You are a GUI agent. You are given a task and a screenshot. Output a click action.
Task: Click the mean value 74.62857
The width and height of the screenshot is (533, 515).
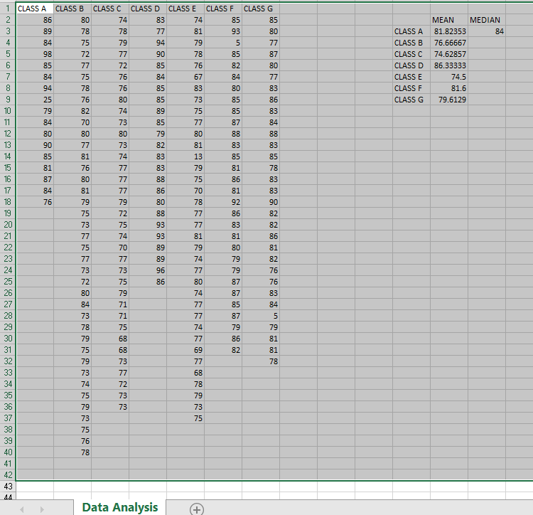tap(449, 54)
